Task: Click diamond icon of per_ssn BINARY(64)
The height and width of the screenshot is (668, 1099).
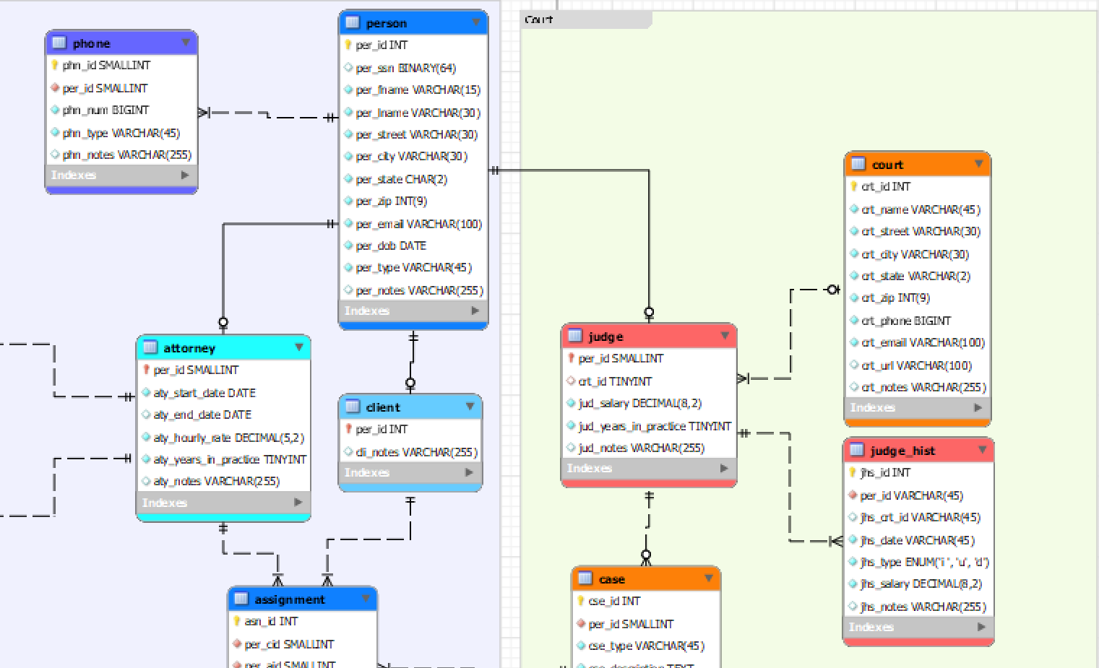Action: point(348,68)
